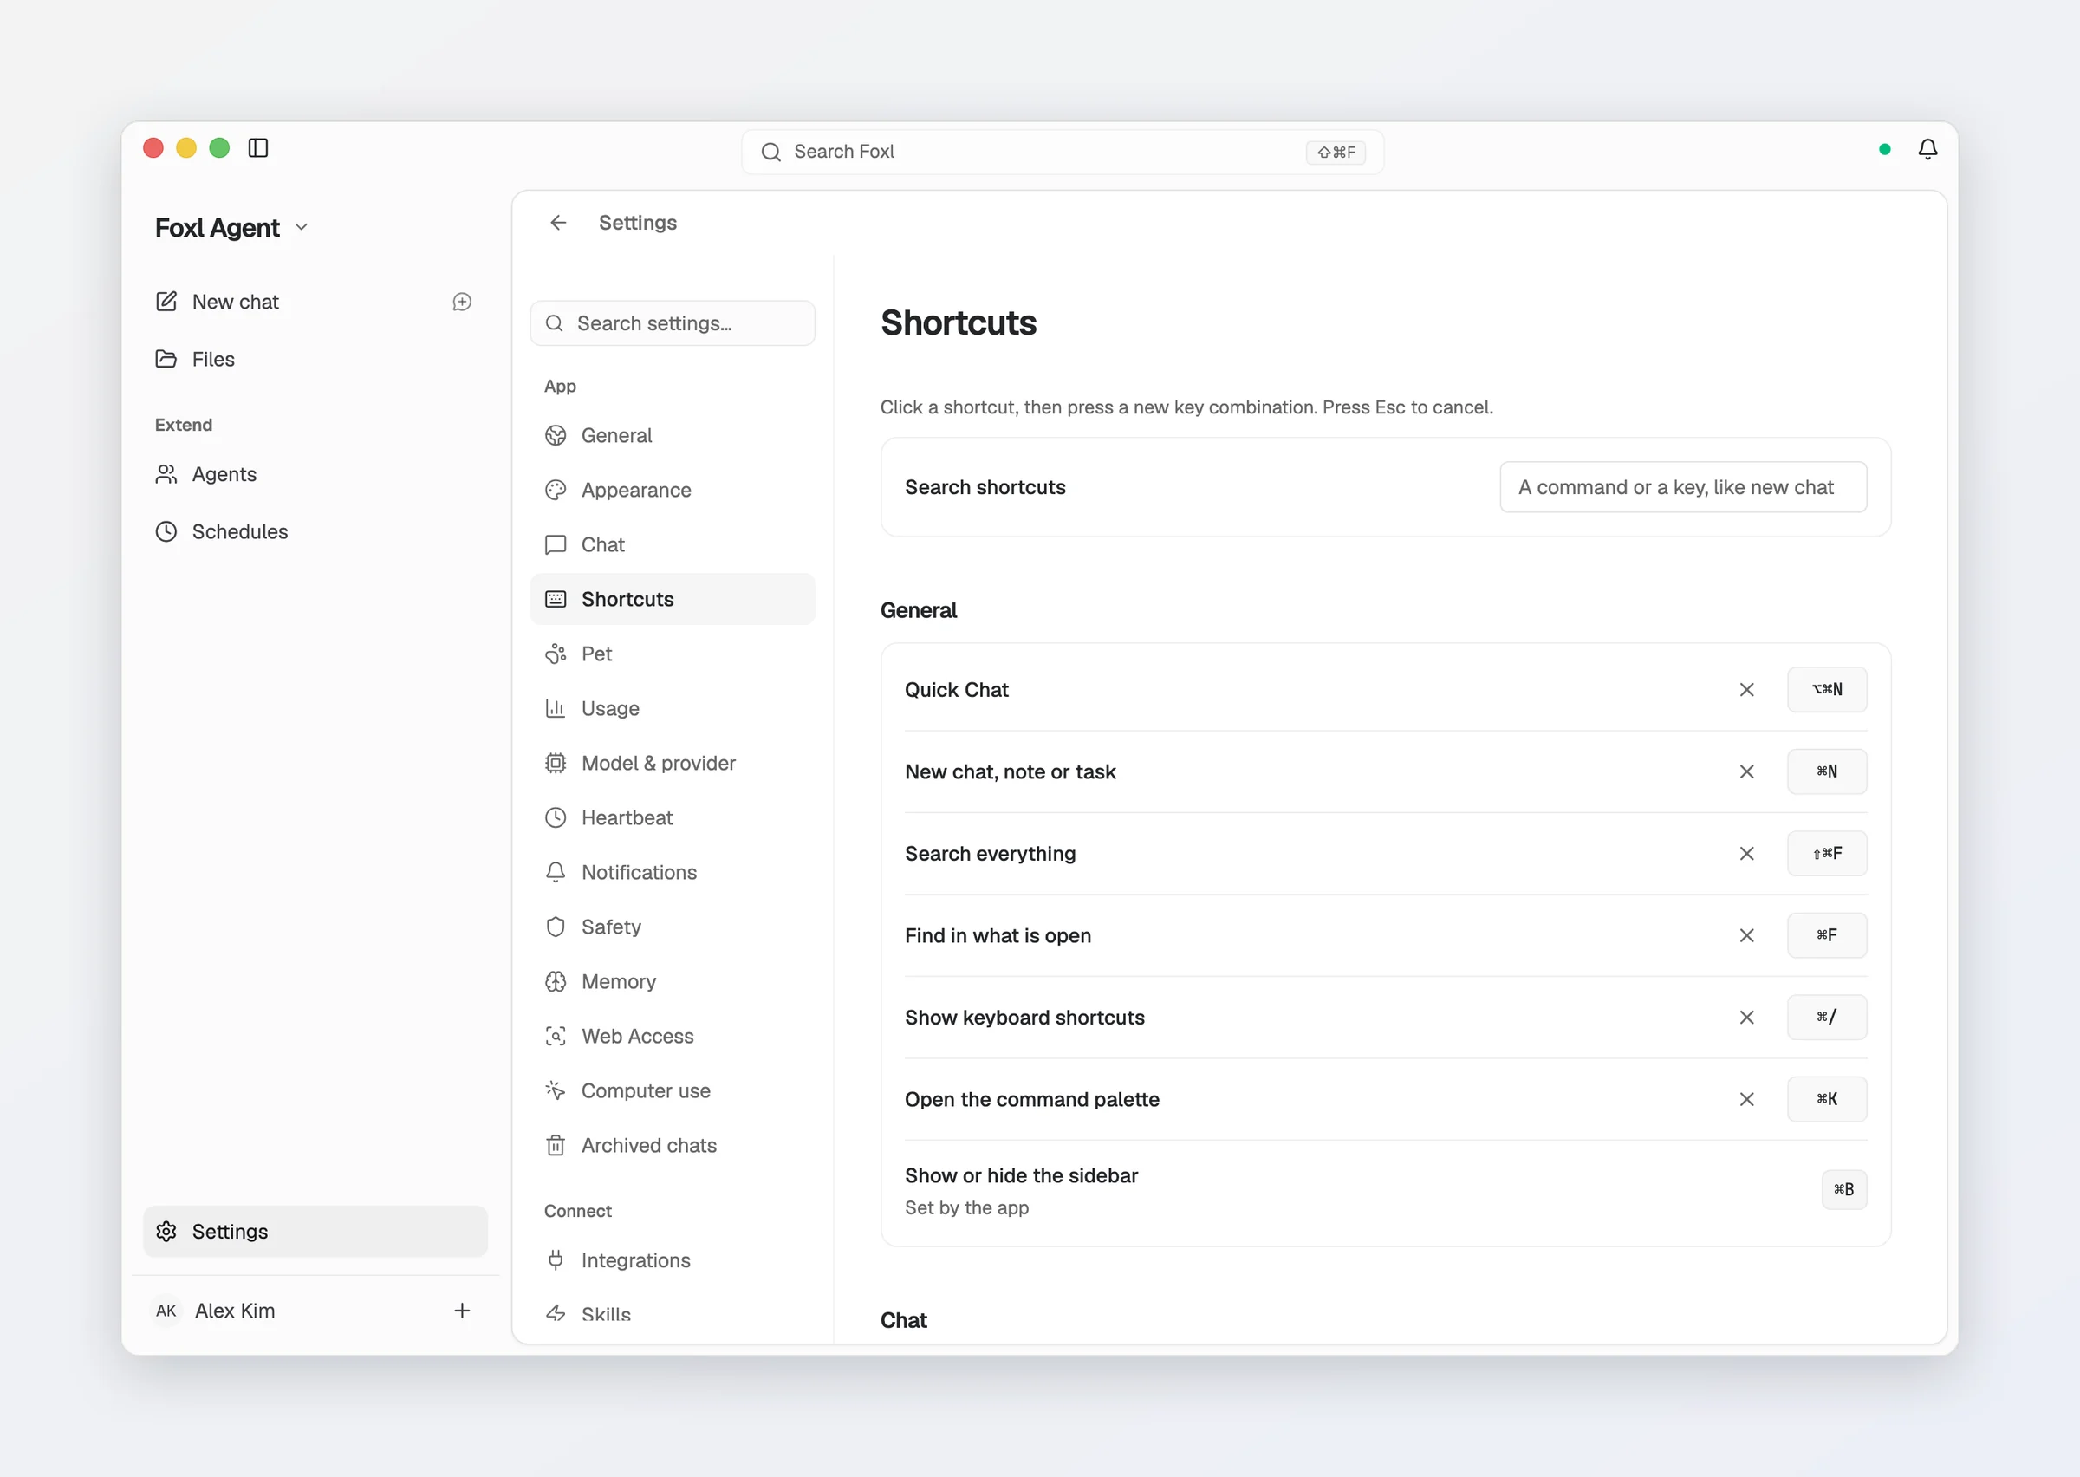Open Pet settings

[x=672, y=654]
